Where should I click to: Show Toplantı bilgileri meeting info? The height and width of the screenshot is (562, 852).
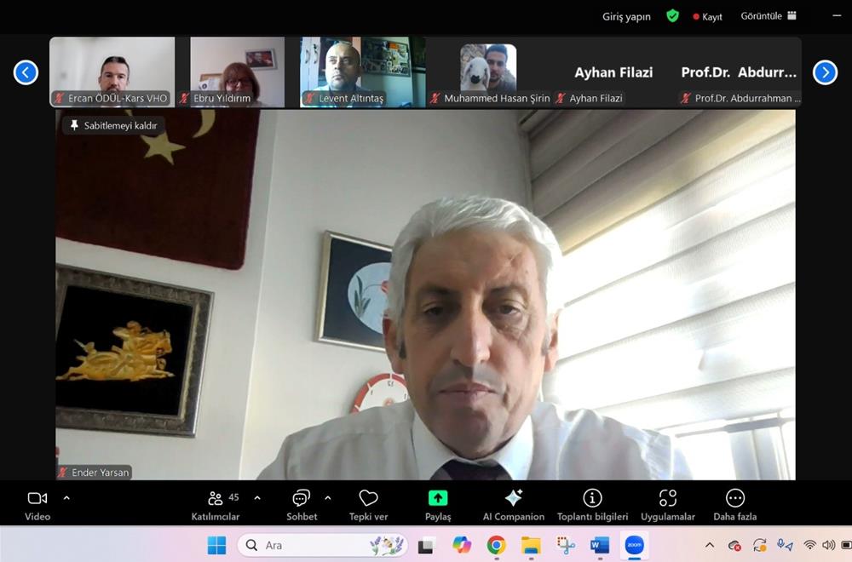click(592, 503)
